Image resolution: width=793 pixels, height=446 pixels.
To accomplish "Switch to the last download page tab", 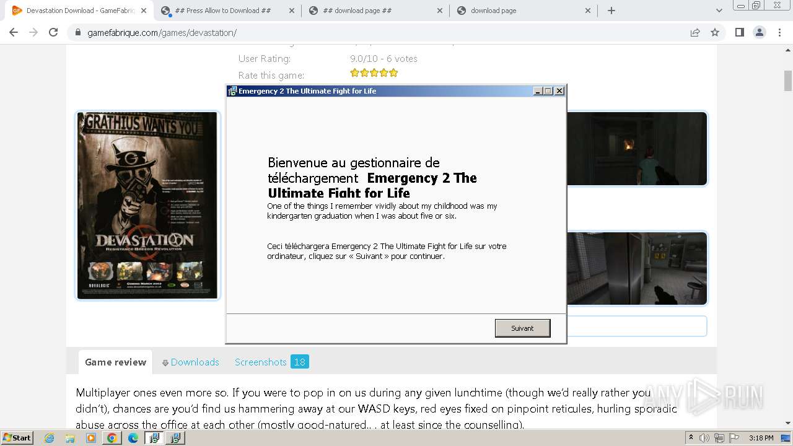I will [x=524, y=11].
